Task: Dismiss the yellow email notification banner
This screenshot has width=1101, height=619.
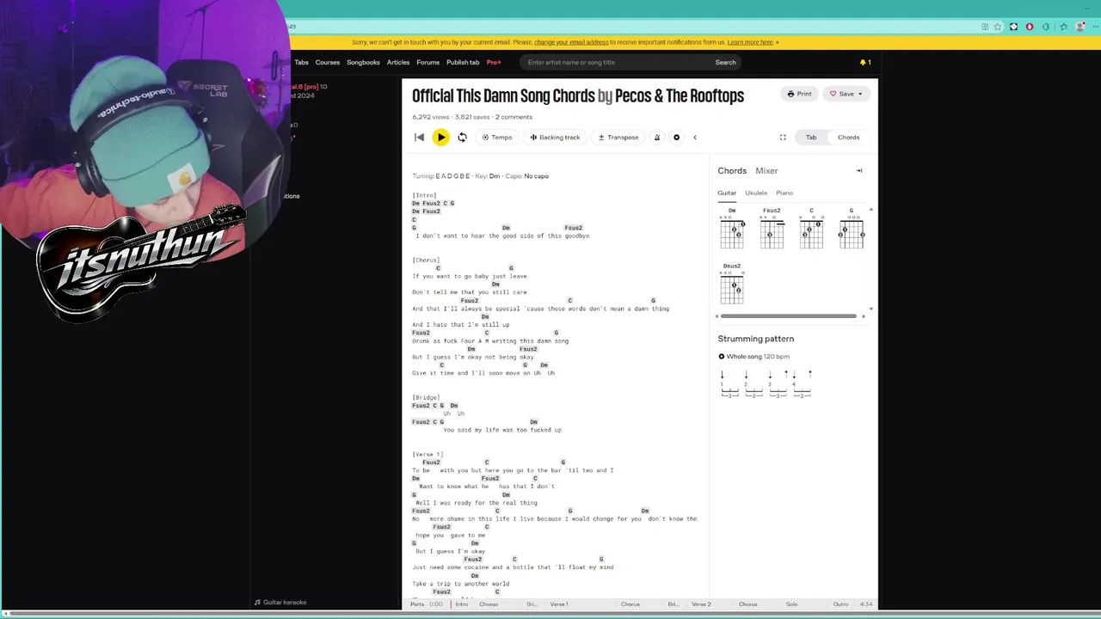Action: pos(778,42)
